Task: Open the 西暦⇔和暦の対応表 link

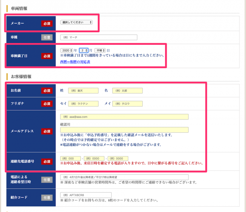Action: pyautogui.click(x=75, y=62)
